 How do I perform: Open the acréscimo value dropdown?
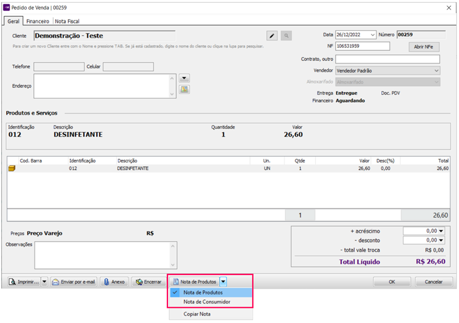[441, 230]
